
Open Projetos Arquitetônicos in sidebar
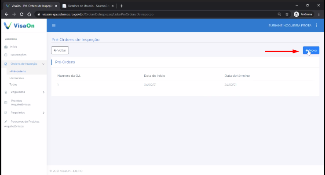tap(21, 102)
